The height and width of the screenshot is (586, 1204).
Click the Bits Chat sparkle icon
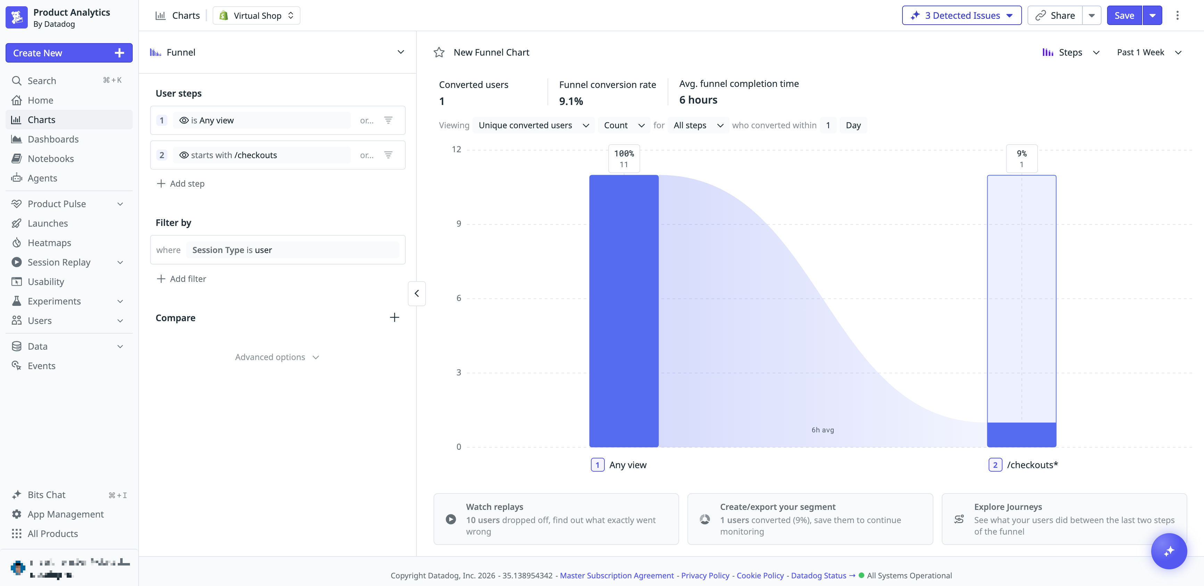pyautogui.click(x=17, y=495)
